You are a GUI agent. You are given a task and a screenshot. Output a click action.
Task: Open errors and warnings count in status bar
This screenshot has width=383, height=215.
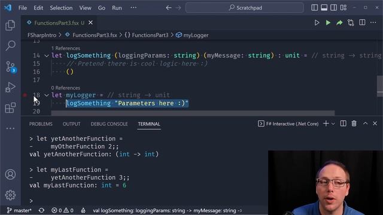point(62,210)
